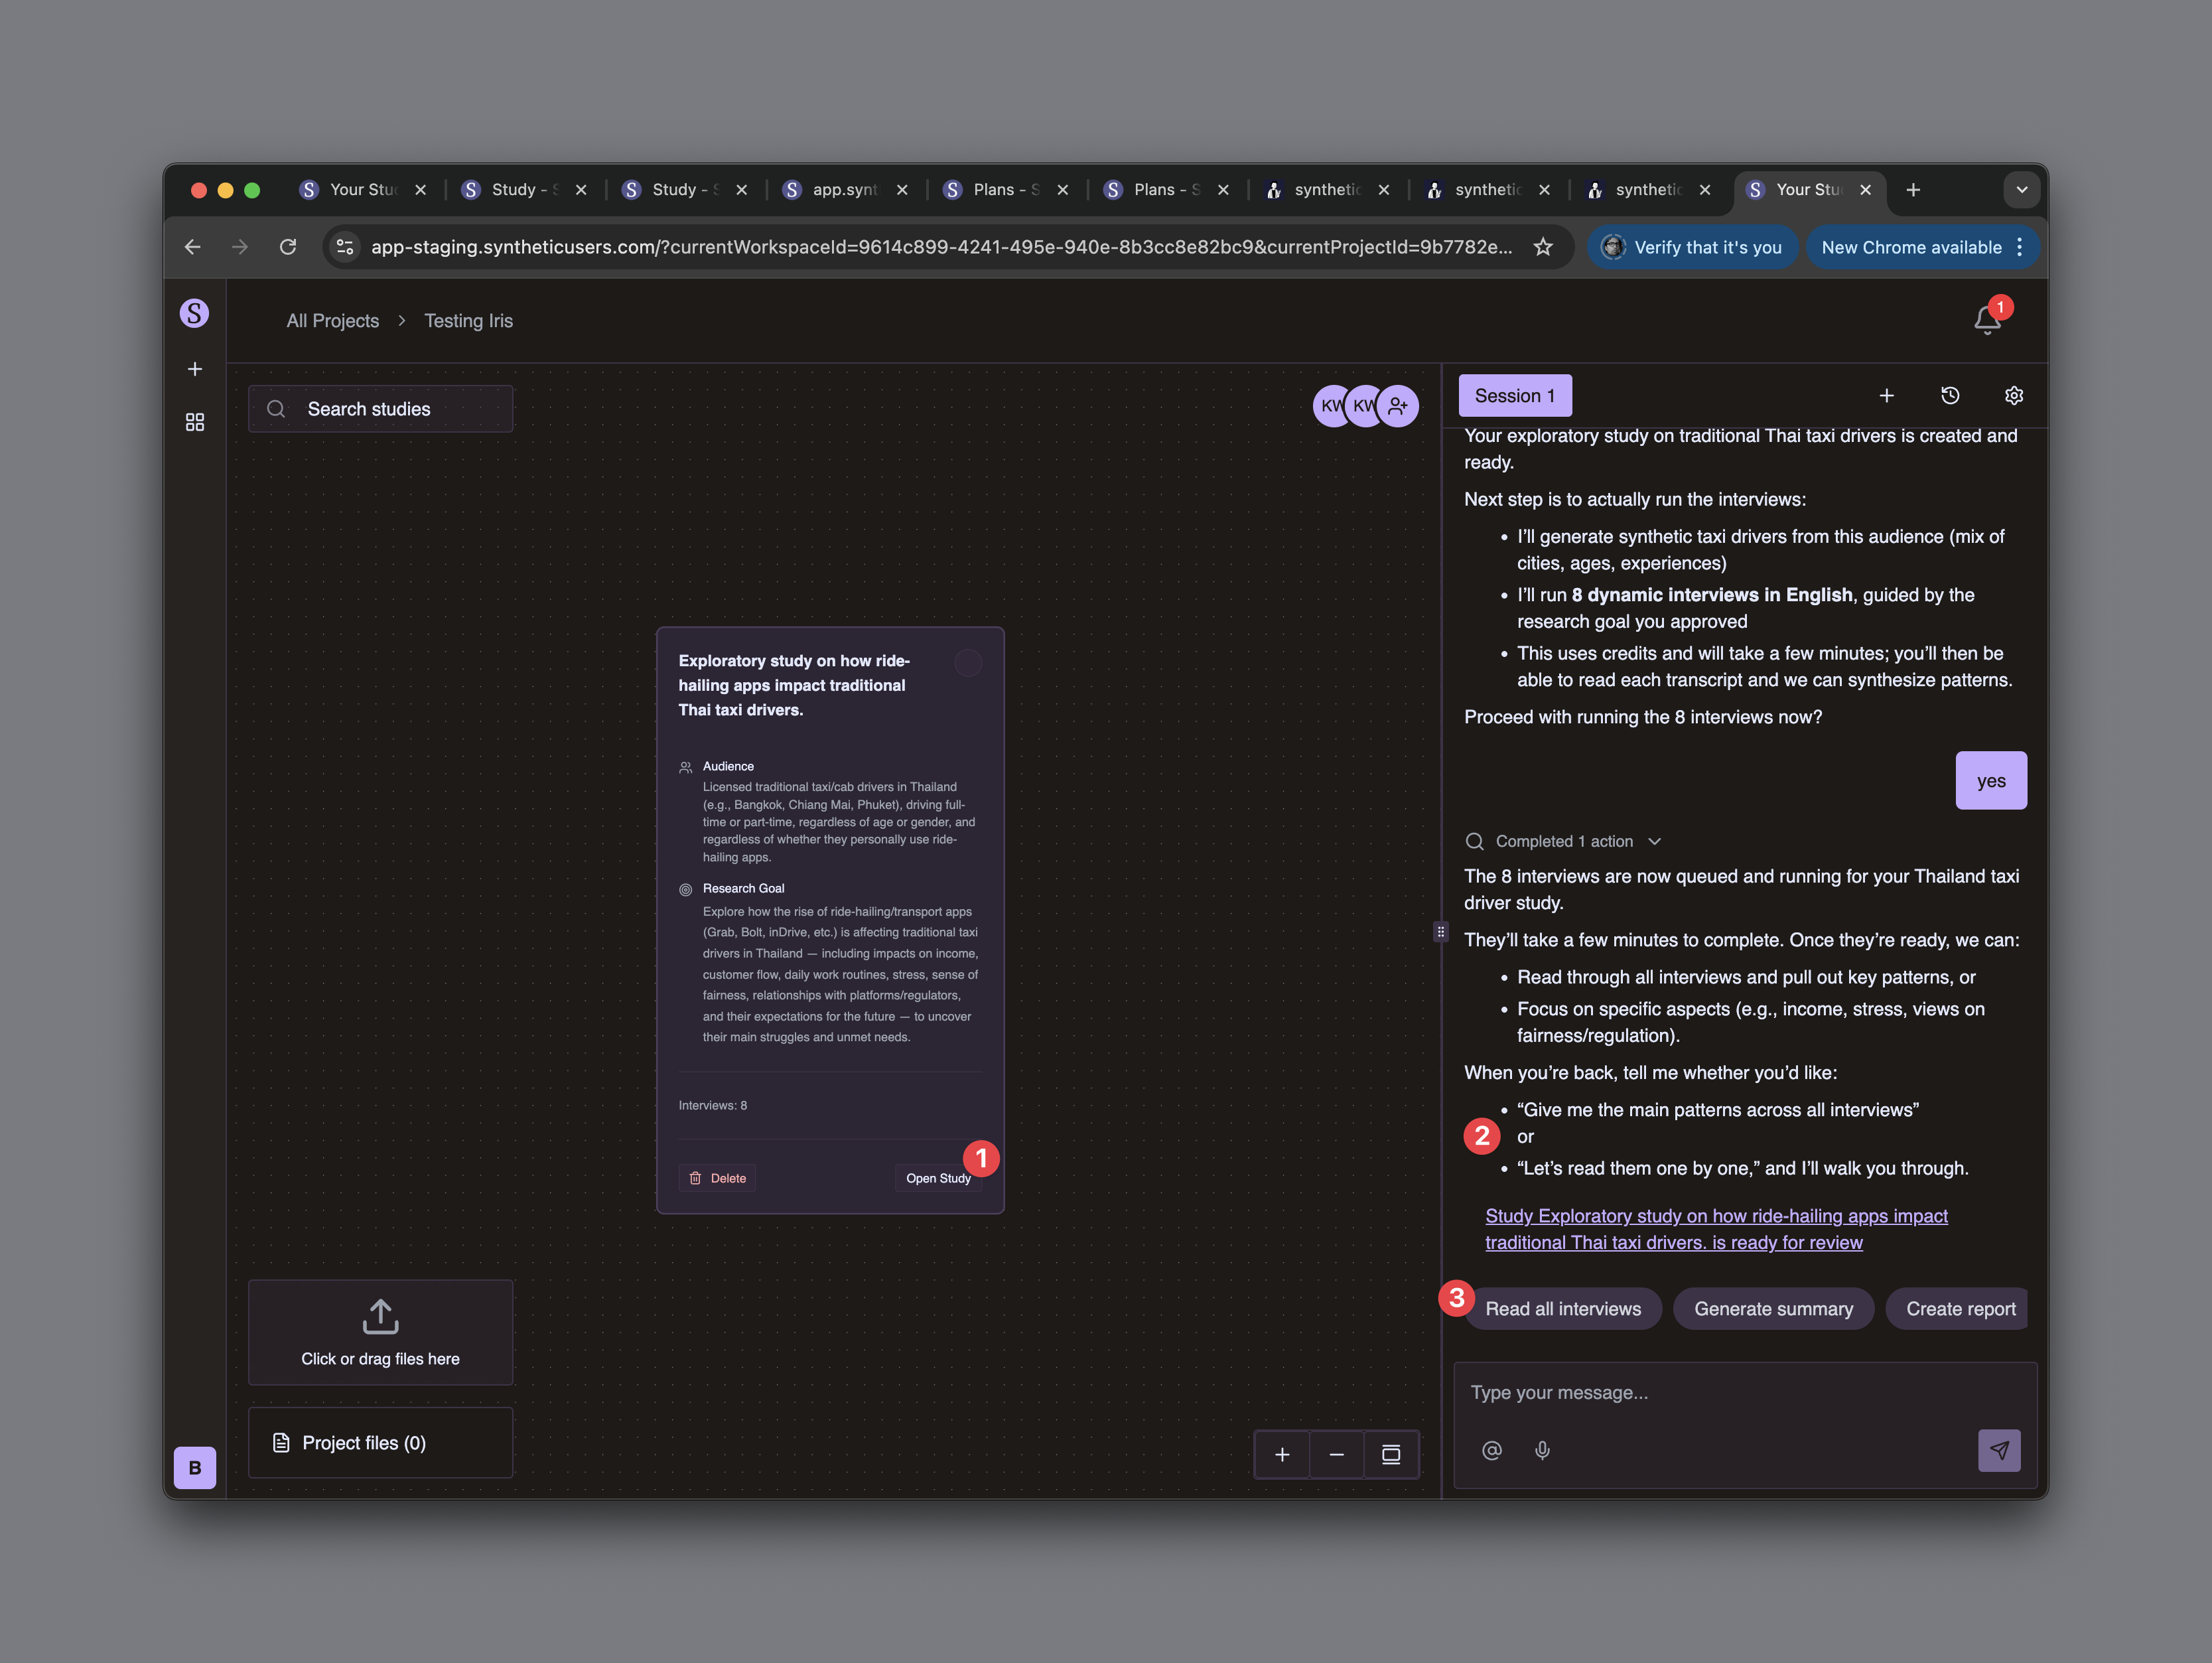Click the panel resize drag handle
The image size is (2212, 1663).
(x=1440, y=931)
